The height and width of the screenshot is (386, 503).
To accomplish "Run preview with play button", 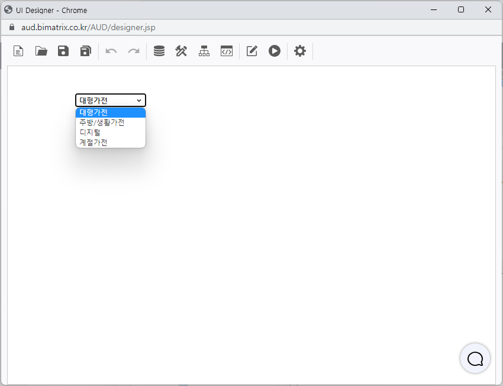I will (x=274, y=51).
